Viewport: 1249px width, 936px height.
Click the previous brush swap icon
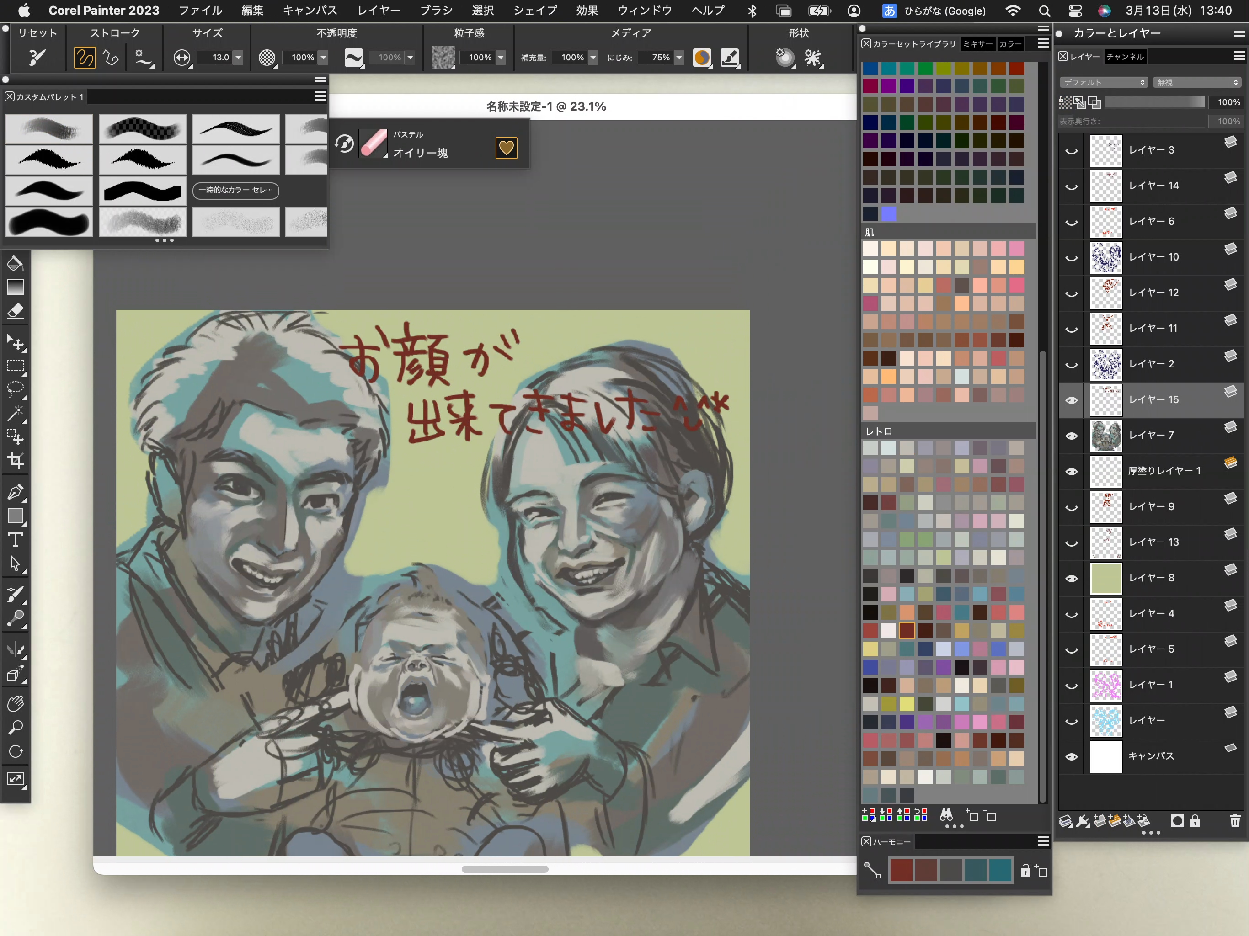[x=344, y=144]
